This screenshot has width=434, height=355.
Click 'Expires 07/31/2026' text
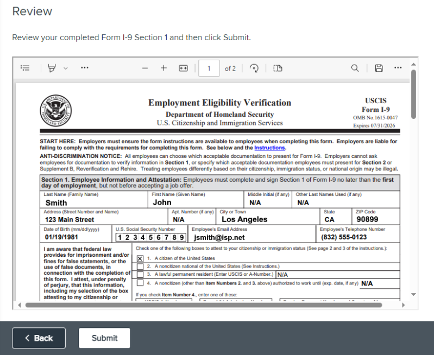coord(374,125)
